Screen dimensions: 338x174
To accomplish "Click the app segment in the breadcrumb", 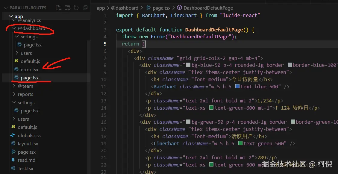I will (101, 8).
